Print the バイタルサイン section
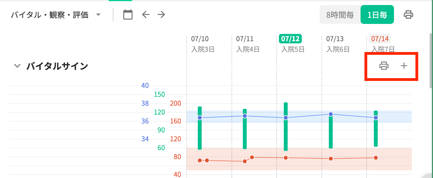This screenshot has height=178, width=433. [384, 66]
